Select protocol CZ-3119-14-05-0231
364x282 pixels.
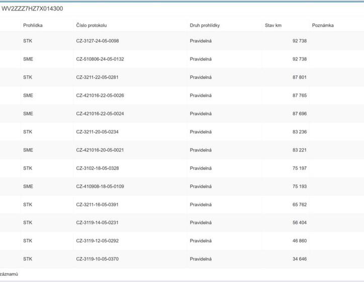97,223
